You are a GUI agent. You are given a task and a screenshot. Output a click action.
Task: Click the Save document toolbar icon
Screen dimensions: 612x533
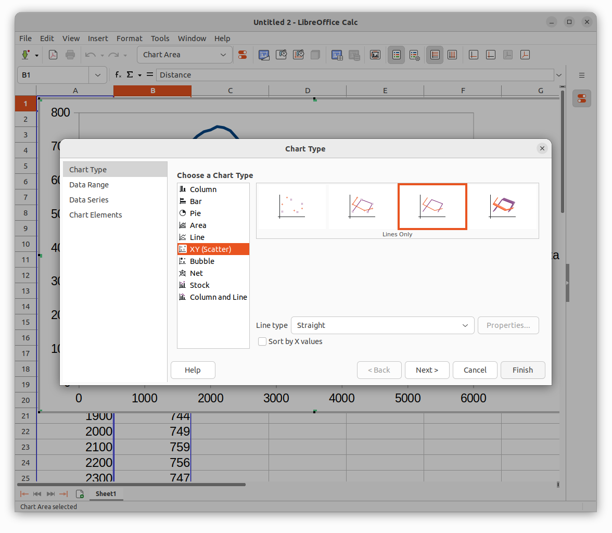pyautogui.click(x=25, y=55)
